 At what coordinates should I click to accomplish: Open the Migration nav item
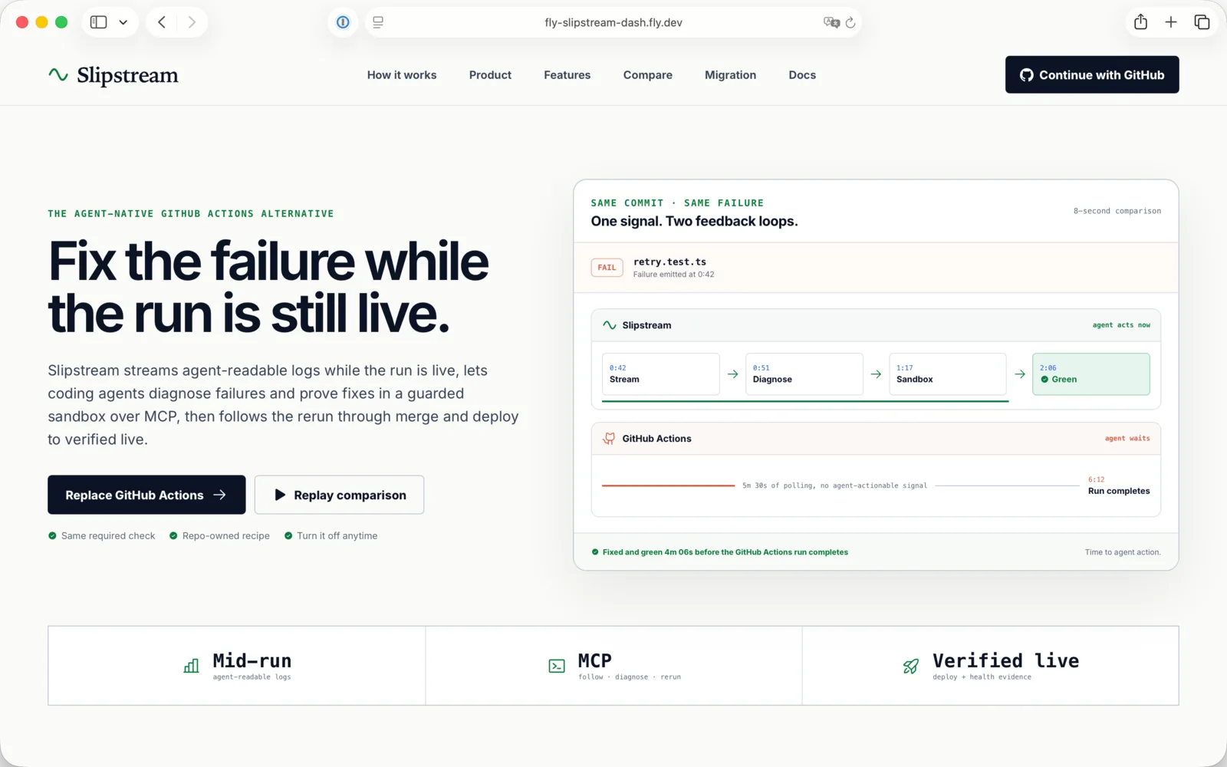(731, 75)
